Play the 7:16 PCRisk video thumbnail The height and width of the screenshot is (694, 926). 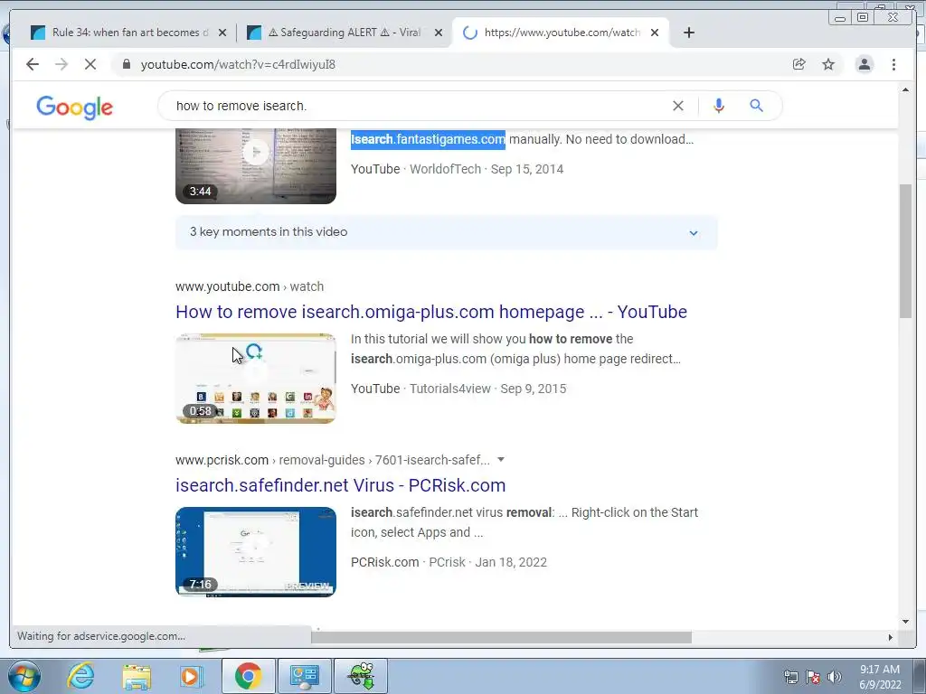256,552
